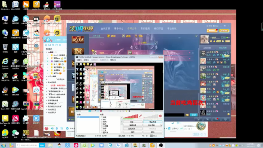Open contacts person icon in voice chat toolbar
Screen dimensions: 263x148
[x=46, y=45]
